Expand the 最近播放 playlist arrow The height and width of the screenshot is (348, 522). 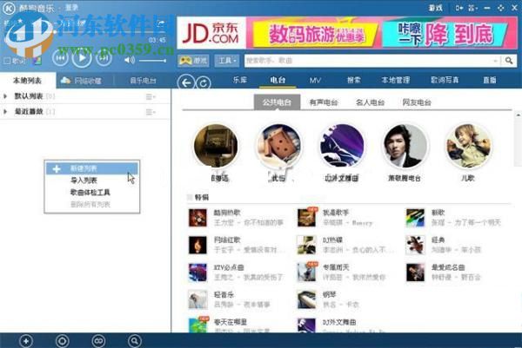[x=5, y=112]
